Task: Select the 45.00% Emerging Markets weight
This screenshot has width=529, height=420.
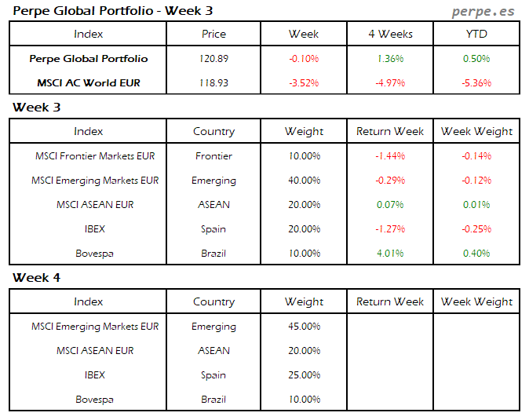Action: pyautogui.click(x=304, y=327)
